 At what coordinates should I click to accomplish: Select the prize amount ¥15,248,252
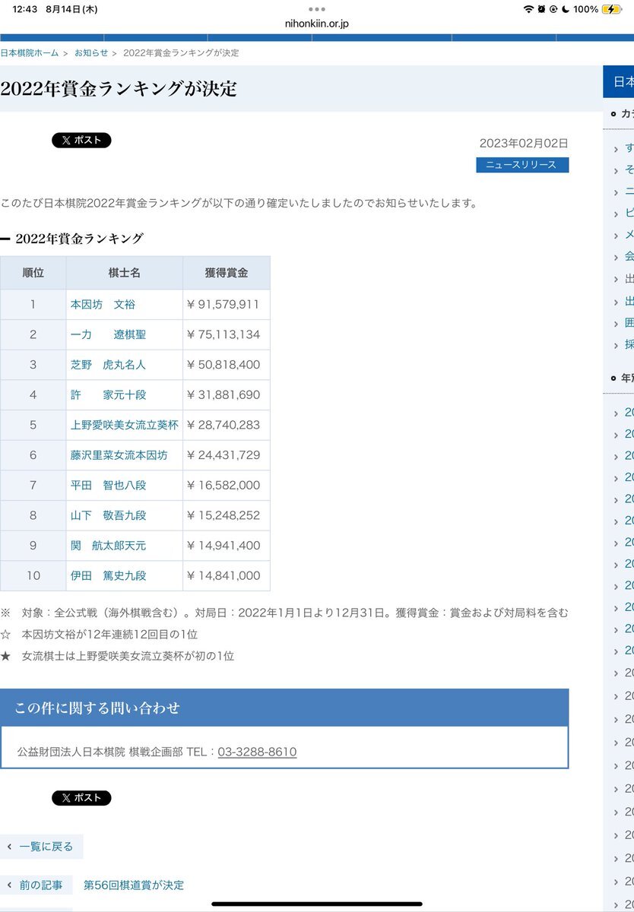(x=223, y=515)
